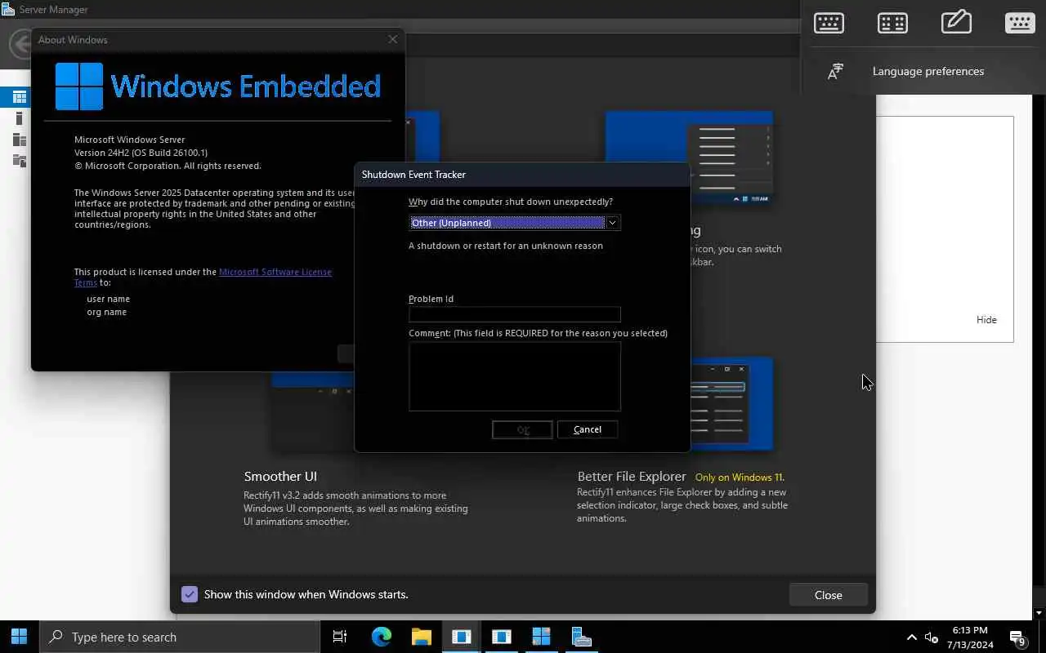Click the Server Manager title bar icon
Image resolution: width=1046 pixels, height=653 pixels.
pyautogui.click(x=8, y=10)
